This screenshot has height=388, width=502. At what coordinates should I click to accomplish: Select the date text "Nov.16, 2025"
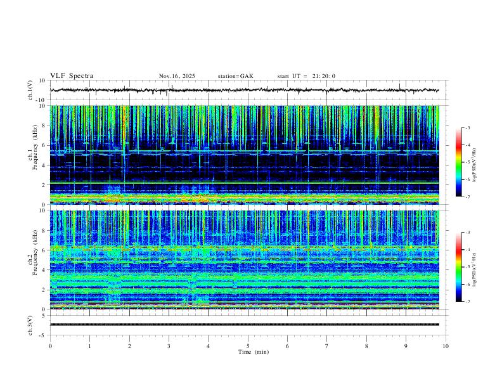point(177,76)
